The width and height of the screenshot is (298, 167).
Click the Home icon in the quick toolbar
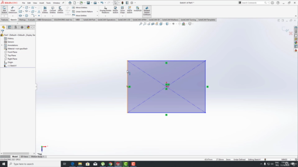70,3
